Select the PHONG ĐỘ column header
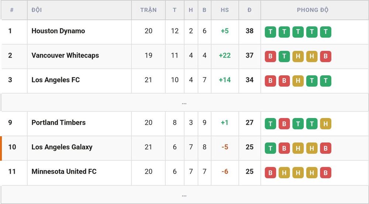 point(313,10)
